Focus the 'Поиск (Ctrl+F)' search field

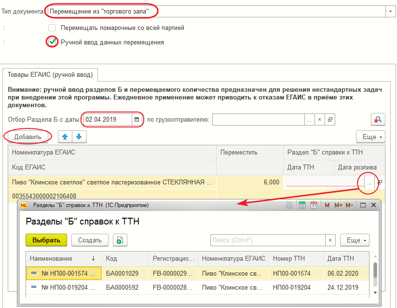268,240
